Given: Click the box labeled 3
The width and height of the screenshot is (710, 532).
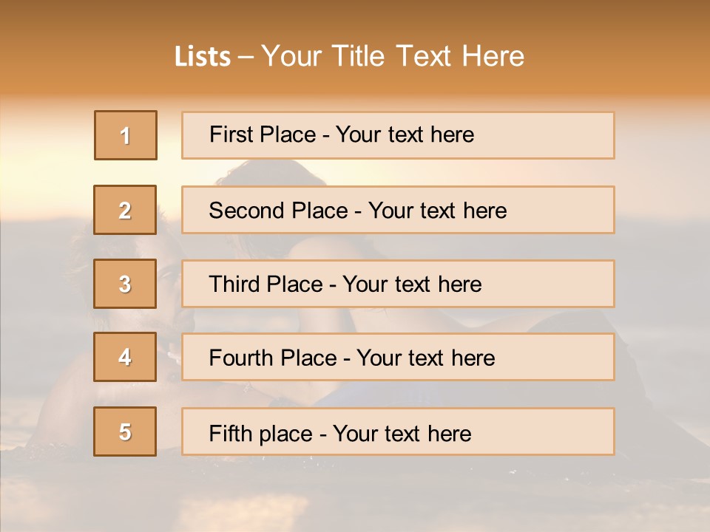Looking at the screenshot, I should pyautogui.click(x=125, y=284).
